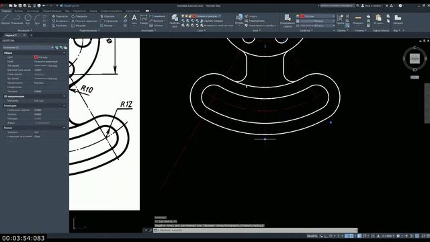Click search magnifier icon in title bar
This screenshot has width=430, height=242.
tap(357, 5)
